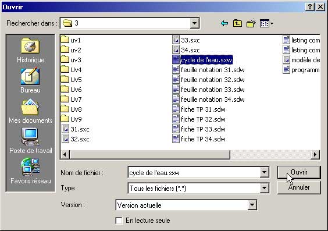Click the file list scroll right arrow

point(315,155)
